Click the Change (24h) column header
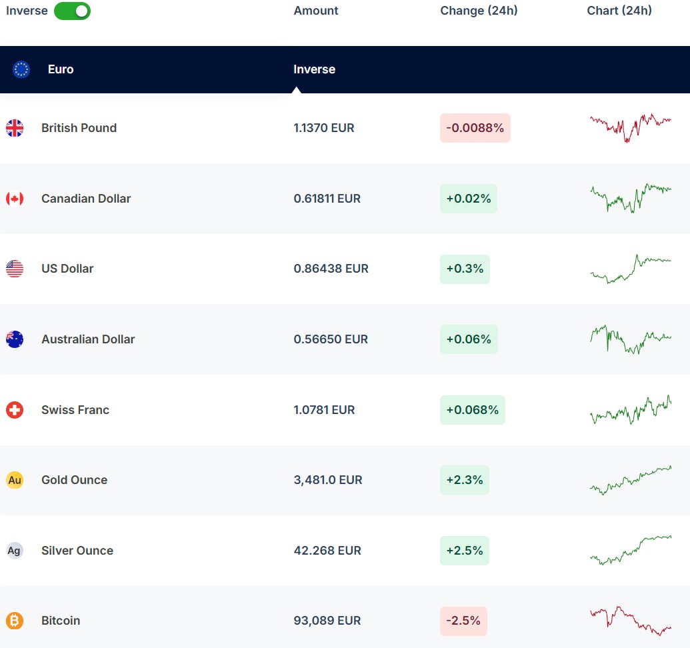 479,11
